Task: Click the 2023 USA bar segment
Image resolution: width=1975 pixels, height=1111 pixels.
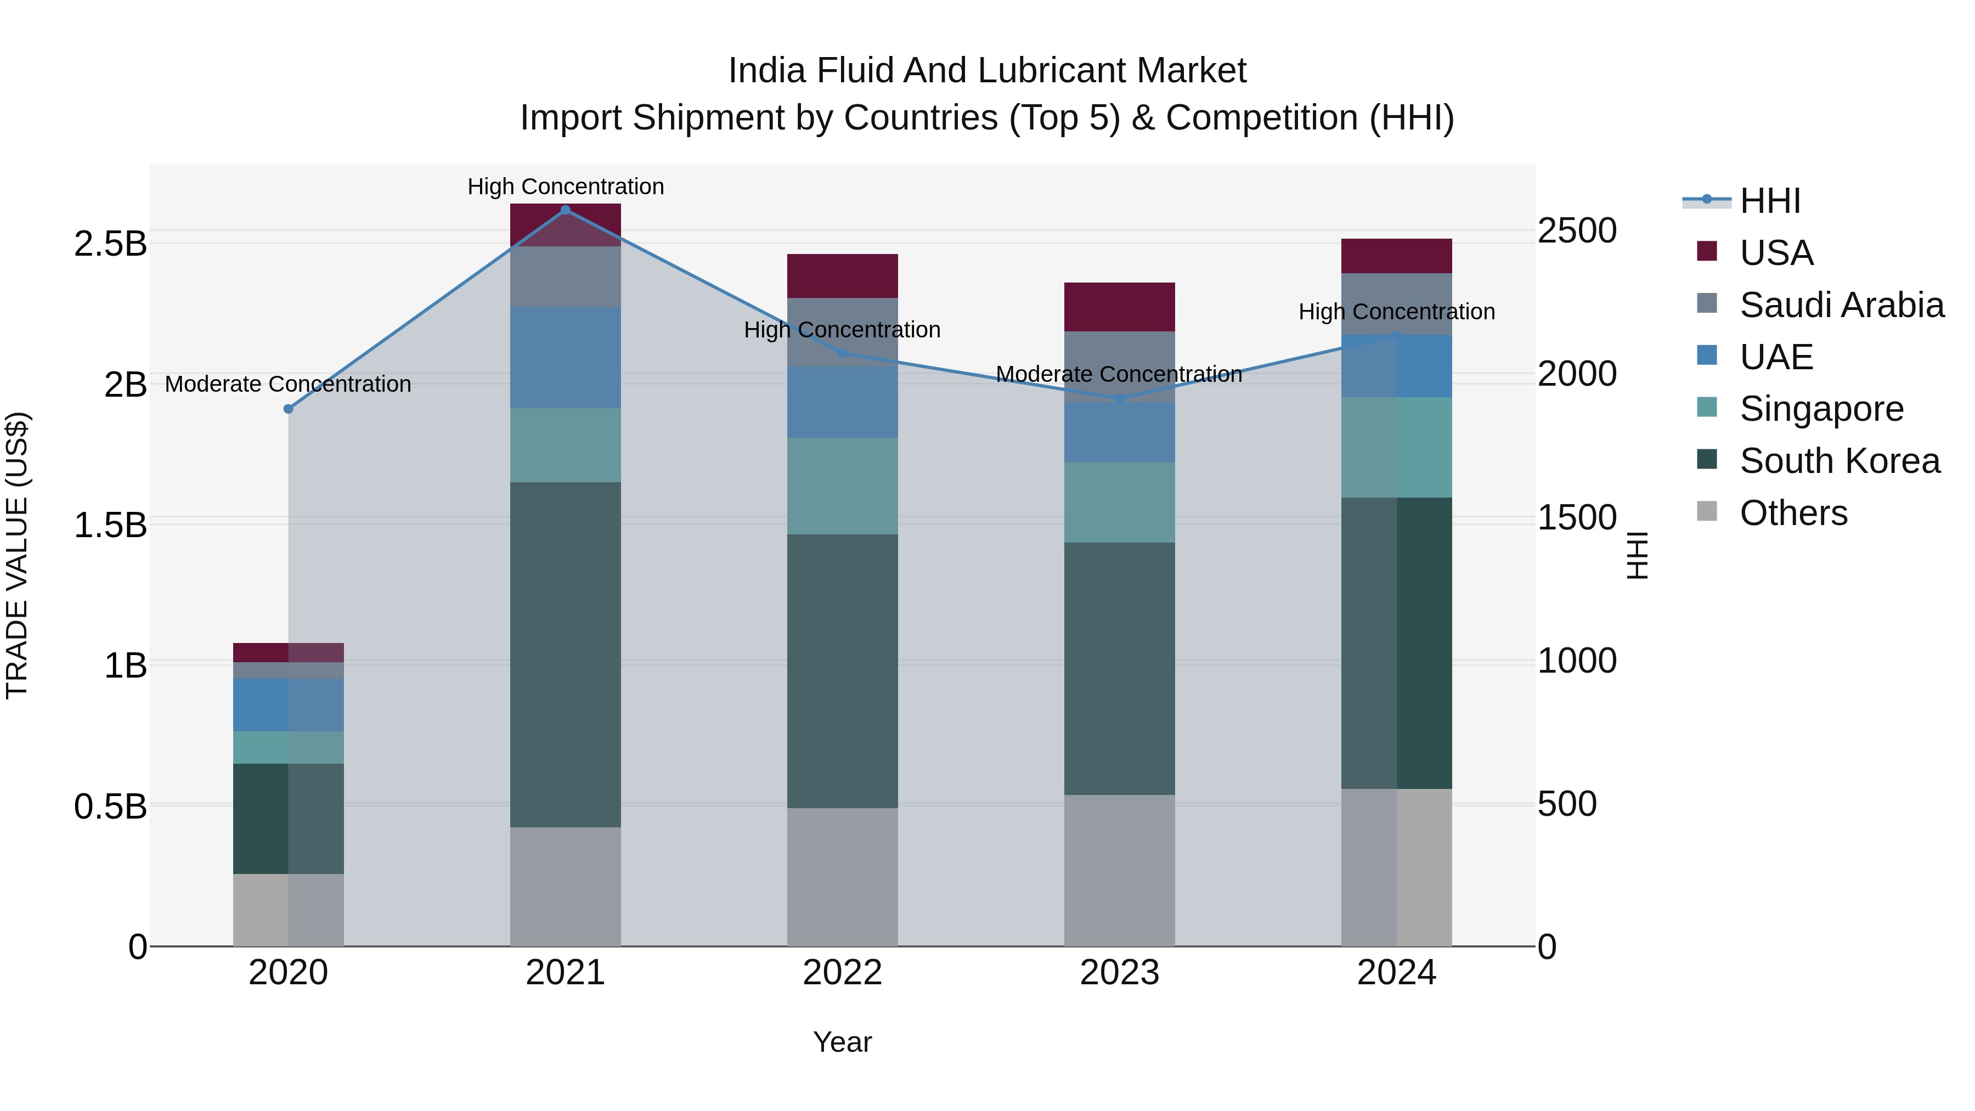Action: click(1119, 307)
